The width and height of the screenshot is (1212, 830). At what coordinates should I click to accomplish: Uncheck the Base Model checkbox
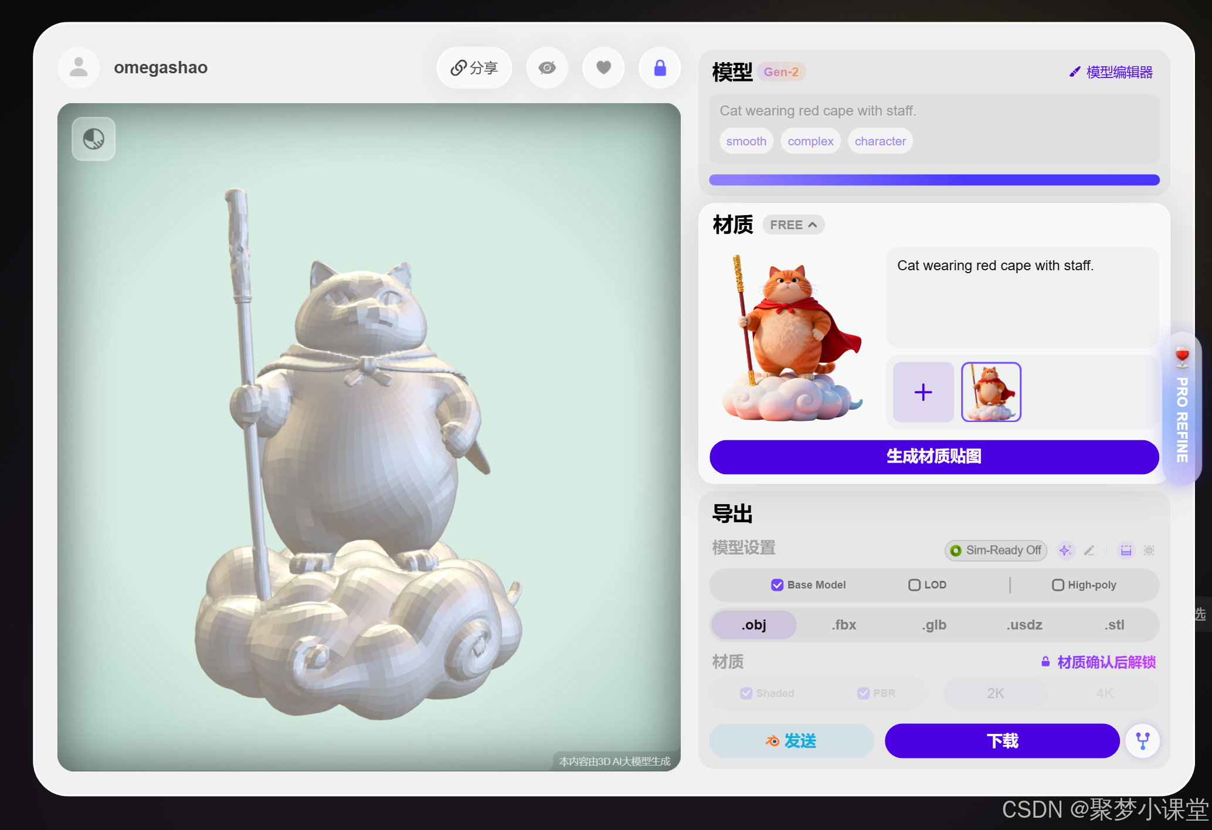777,585
